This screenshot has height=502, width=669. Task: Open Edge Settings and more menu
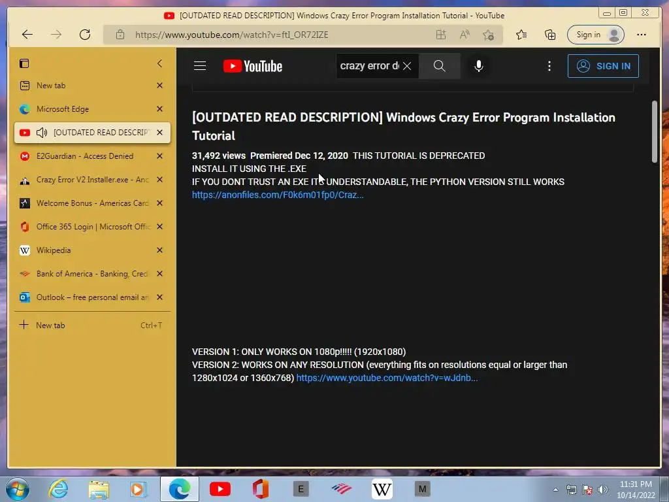click(x=642, y=35)
